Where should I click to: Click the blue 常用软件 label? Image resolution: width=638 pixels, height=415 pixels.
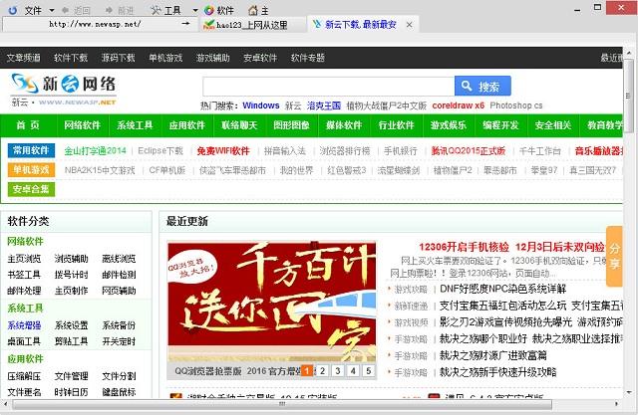(x=31, y=150)
